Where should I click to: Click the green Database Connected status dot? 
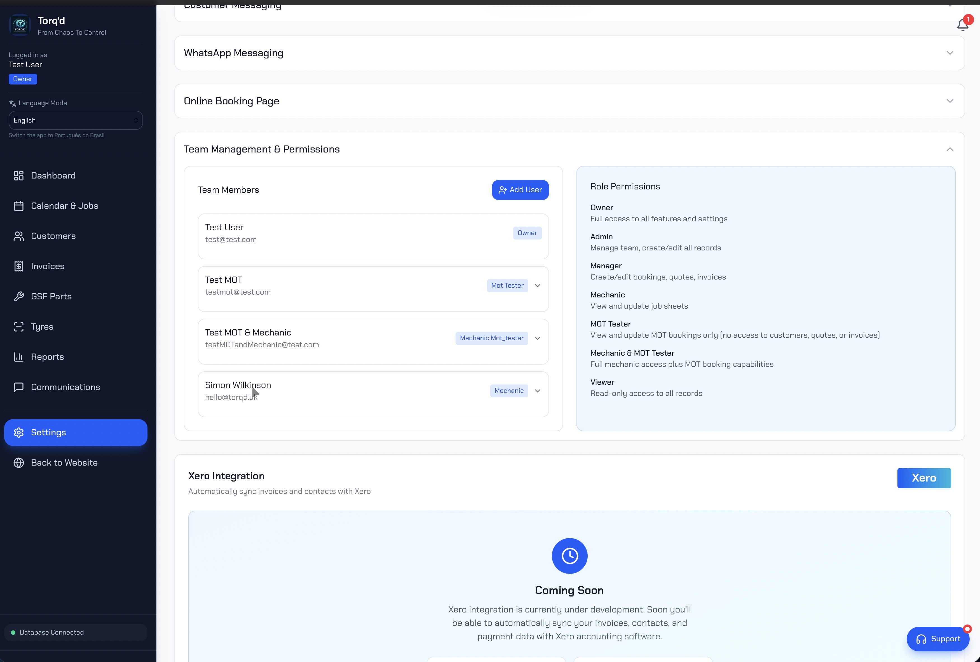click(13, 633)
